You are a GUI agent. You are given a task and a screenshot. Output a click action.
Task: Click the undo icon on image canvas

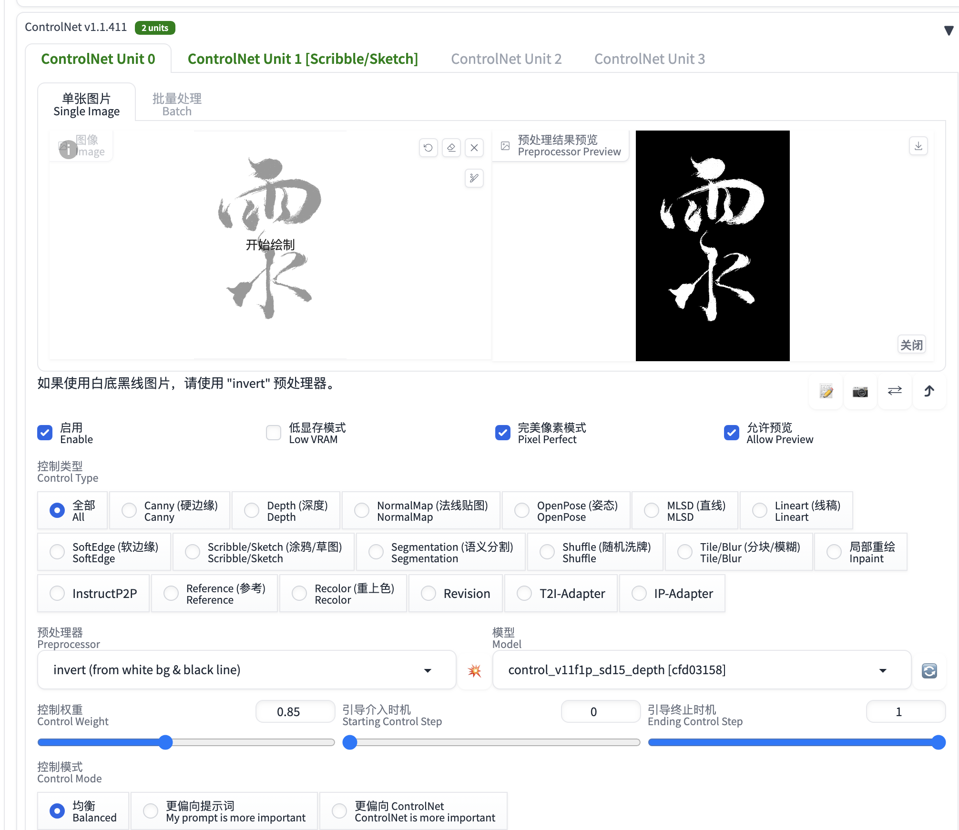tap(428, 148)
